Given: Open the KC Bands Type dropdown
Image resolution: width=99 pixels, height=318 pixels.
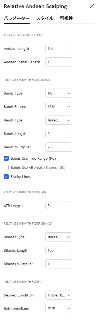Looking at the screenshot, I should pos(59,93).
